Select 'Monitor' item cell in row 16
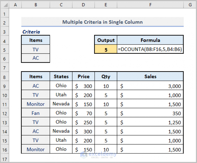The height and width of the screenshot is (163, 197). [36, 149]
